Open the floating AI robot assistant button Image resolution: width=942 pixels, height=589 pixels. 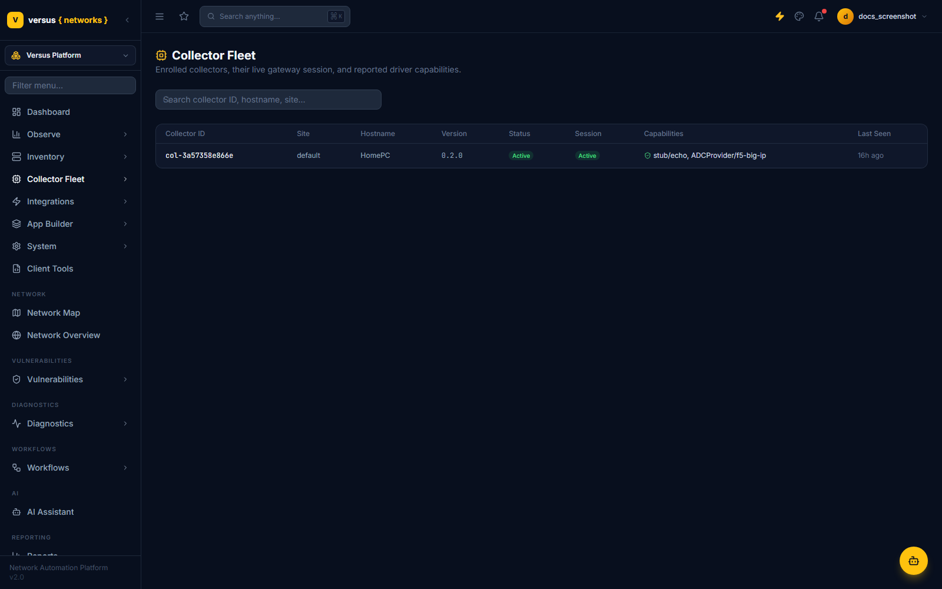(x=914, y=561)
